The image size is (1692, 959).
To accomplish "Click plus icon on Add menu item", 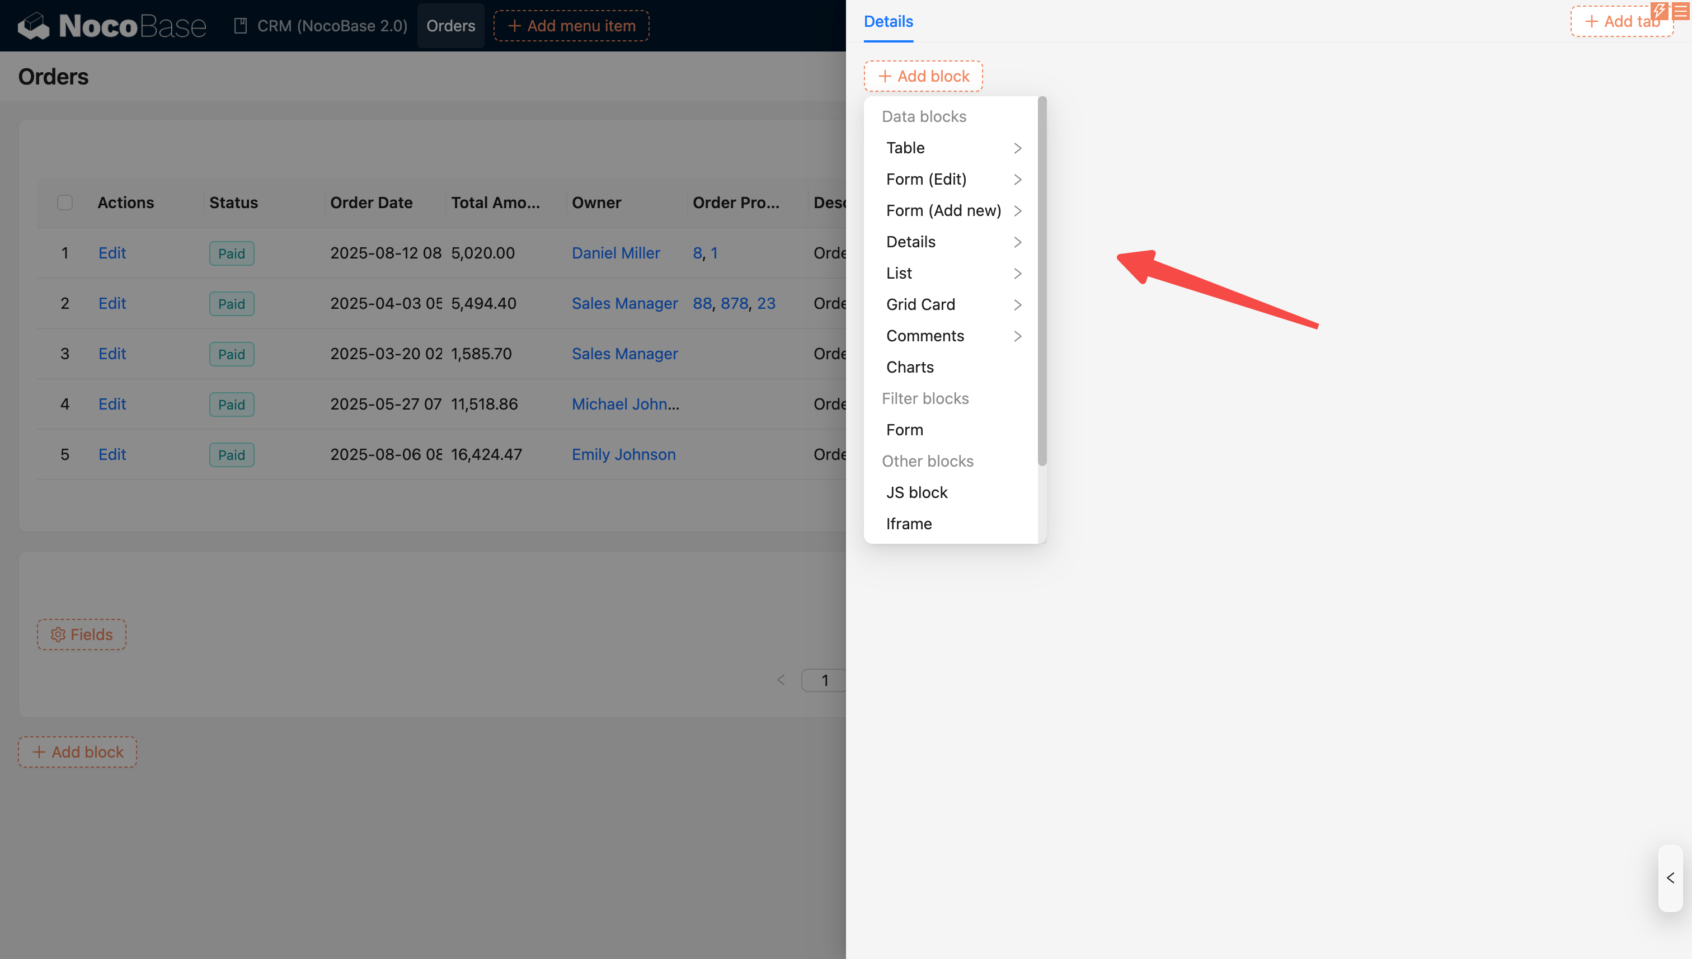I will coord(514,26).
